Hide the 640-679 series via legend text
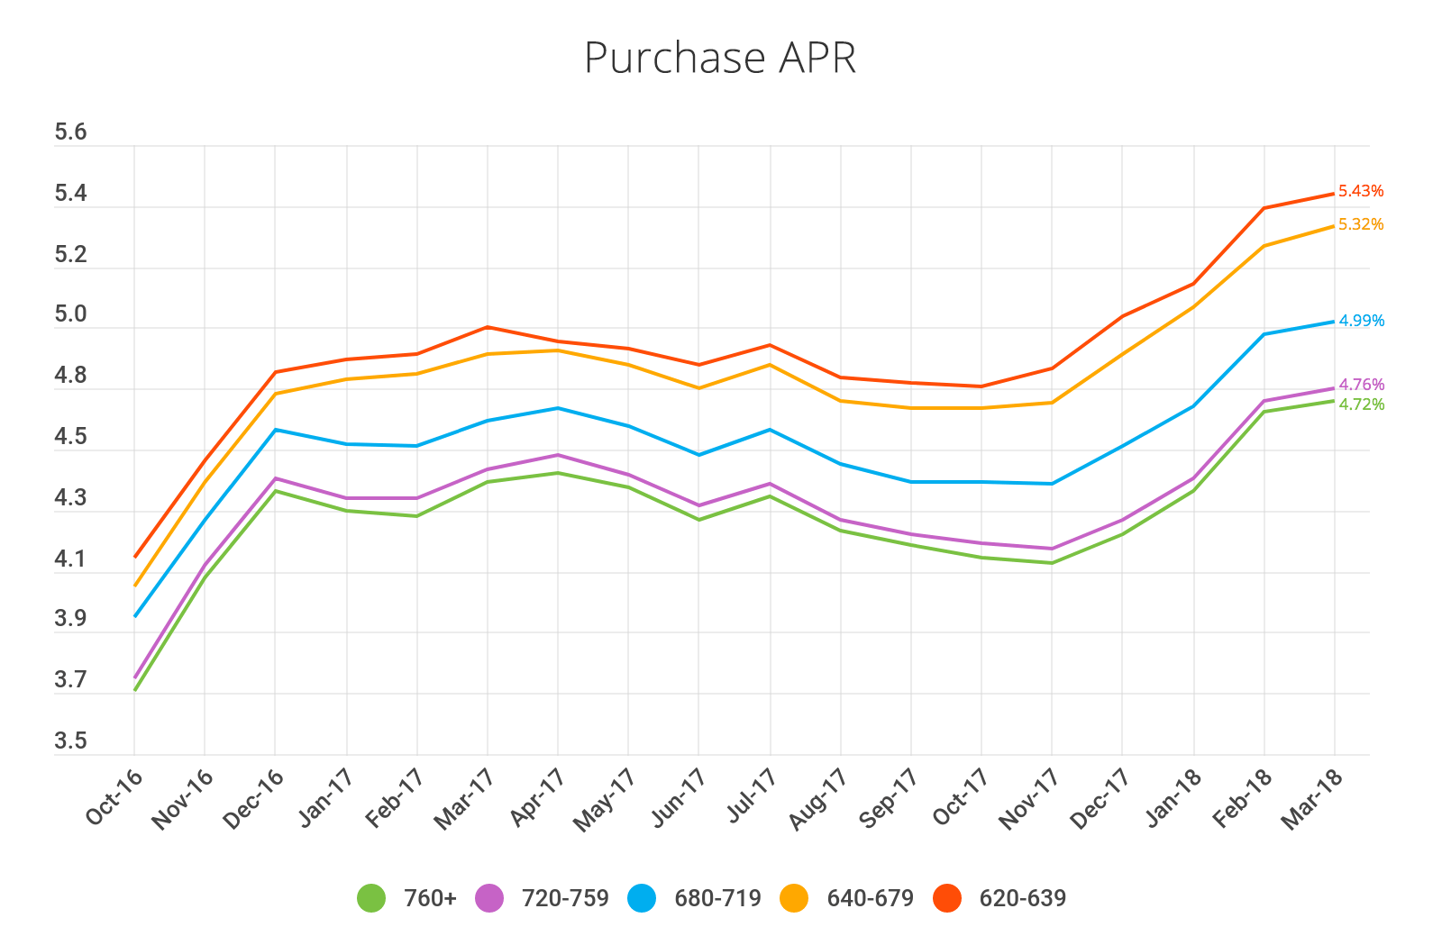The width and height of the screenshot is (1442, 945). tap(870, 898)
